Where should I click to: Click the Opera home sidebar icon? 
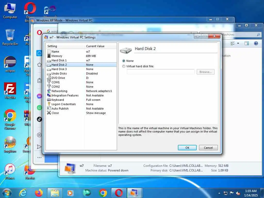[39, 53]
